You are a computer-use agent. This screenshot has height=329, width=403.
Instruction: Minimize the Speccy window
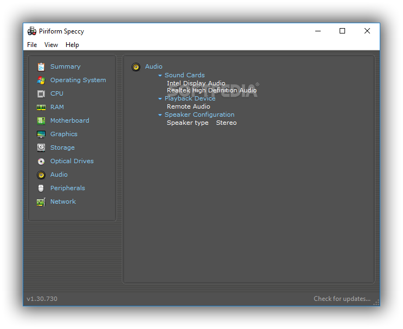click(318, 31)
